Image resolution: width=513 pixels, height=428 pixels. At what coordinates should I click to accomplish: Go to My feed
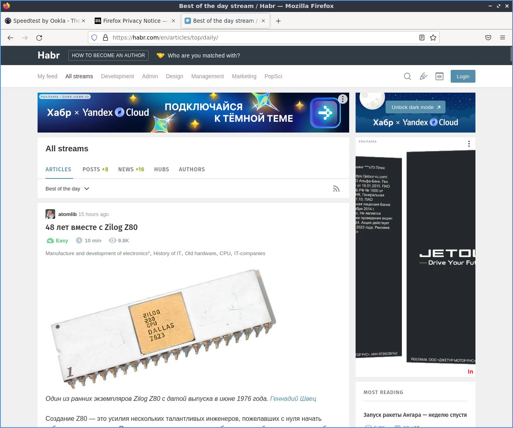(48, 76)
